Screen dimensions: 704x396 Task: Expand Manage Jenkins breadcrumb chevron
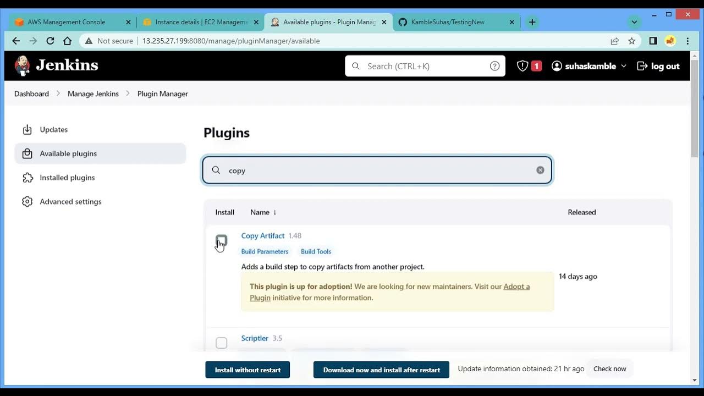tap(128, 94)
